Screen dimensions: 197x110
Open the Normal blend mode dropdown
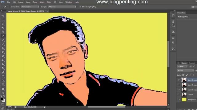pyautogui.click(x=185, y=71)
